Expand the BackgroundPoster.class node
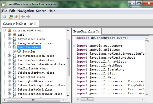The image size is (153, 104). [x=9, y=43]
